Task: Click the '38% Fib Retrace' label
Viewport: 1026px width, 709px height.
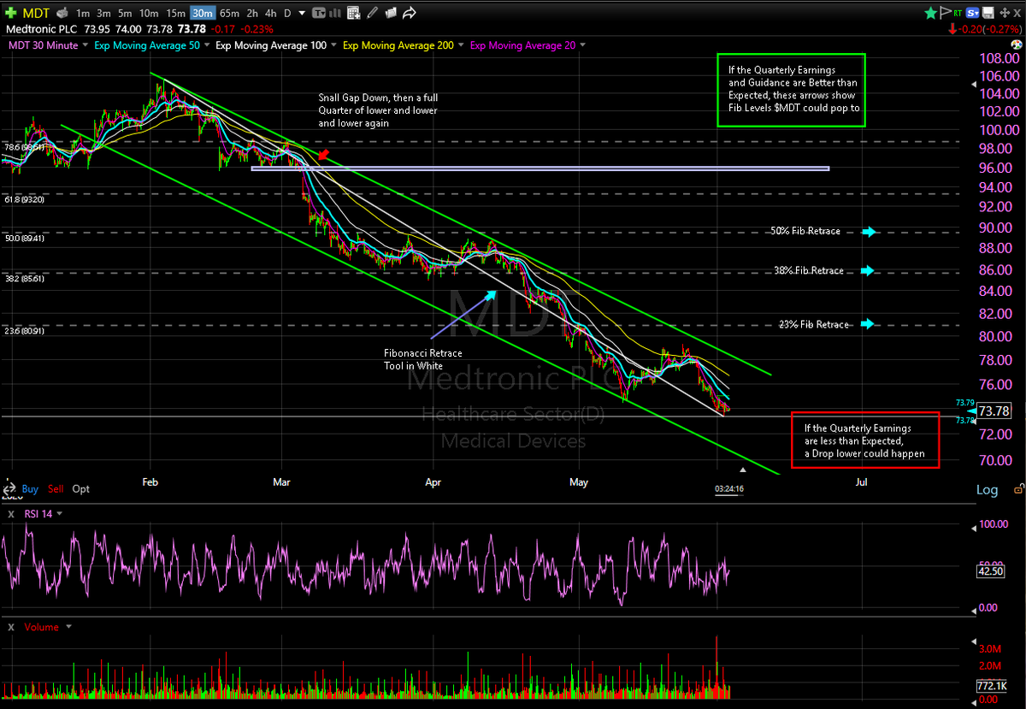Action: click(x=808, y=271)
